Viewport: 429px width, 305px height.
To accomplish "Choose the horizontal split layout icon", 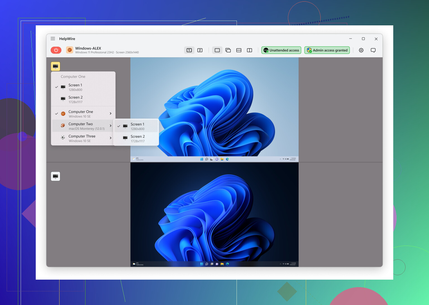I will [239, 50].
